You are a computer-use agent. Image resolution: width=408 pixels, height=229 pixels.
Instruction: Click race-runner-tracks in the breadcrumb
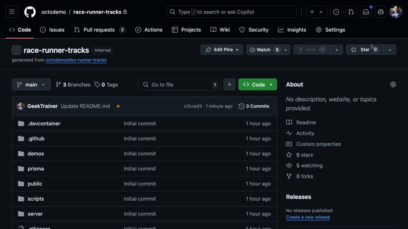pyautogui.click(x=97, y=12)
